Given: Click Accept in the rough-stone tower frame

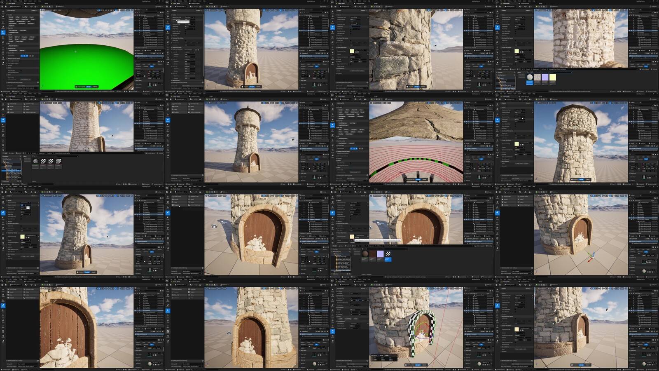Looking at the screenshot, I should (252, 87).
